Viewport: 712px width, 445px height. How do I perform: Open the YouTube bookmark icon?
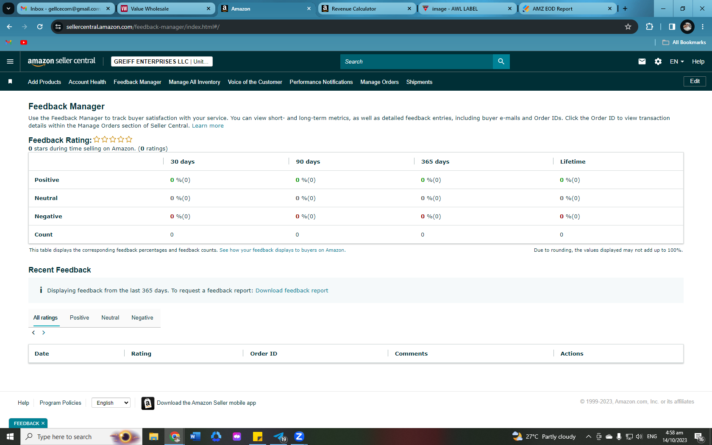click(24, 42)
